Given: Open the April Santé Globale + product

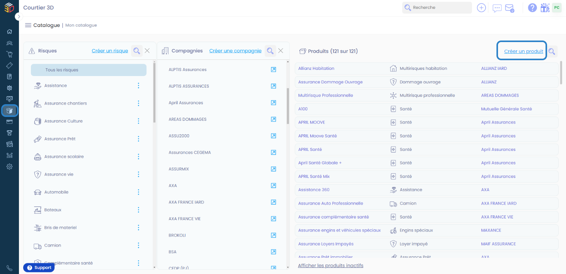Looking at the screenshot, I should [x=320, y=163].
